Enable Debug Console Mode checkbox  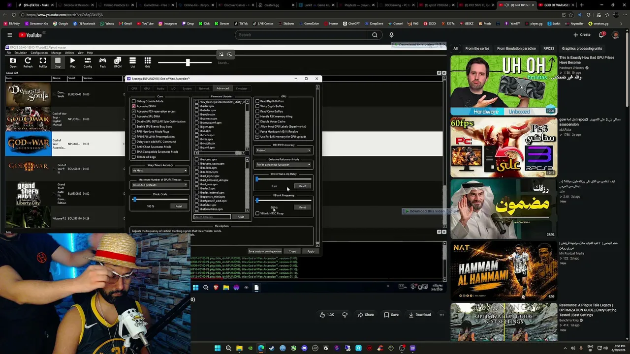(x=134, y=101)
